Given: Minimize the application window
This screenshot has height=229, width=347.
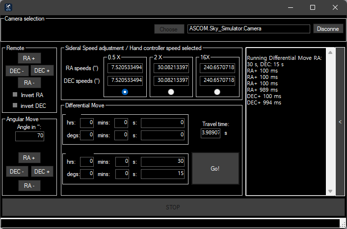Looking at the screenshot, I should 291,7.
